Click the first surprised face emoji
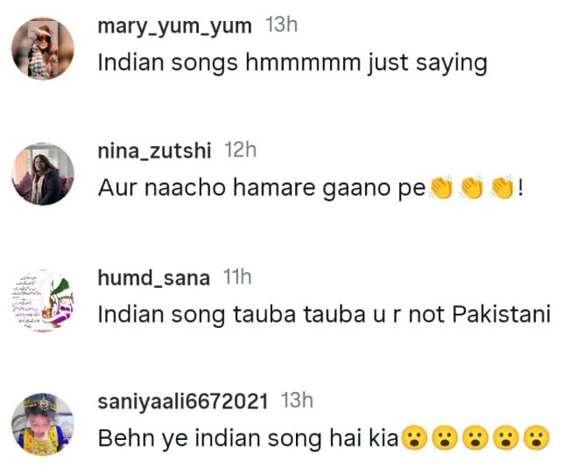 point(414,439)
